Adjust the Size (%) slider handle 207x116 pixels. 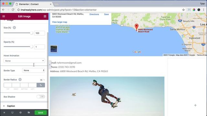pos(31,33)
